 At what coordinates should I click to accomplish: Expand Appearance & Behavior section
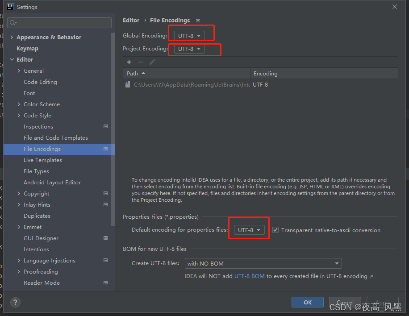[x=12, y=37]
